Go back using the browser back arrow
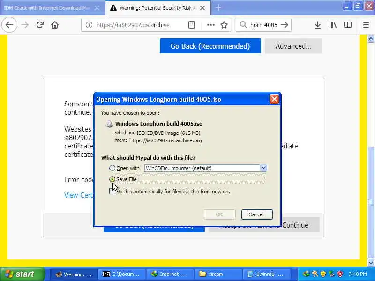This screenshot has height=281, width=375. click(9, 25)
